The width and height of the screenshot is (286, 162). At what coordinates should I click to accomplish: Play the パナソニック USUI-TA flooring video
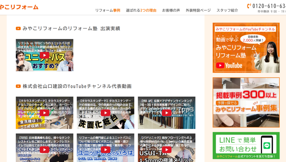coord(166,150)
